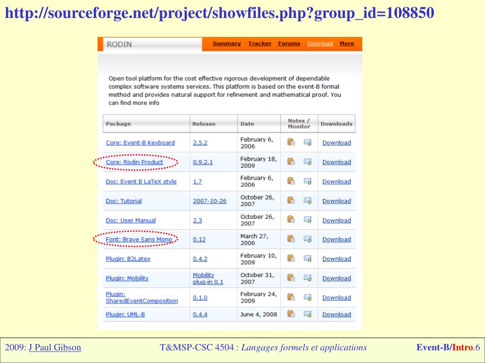Select the Download tab in header
The image size is (485, 363).
(x=320, y=43)
